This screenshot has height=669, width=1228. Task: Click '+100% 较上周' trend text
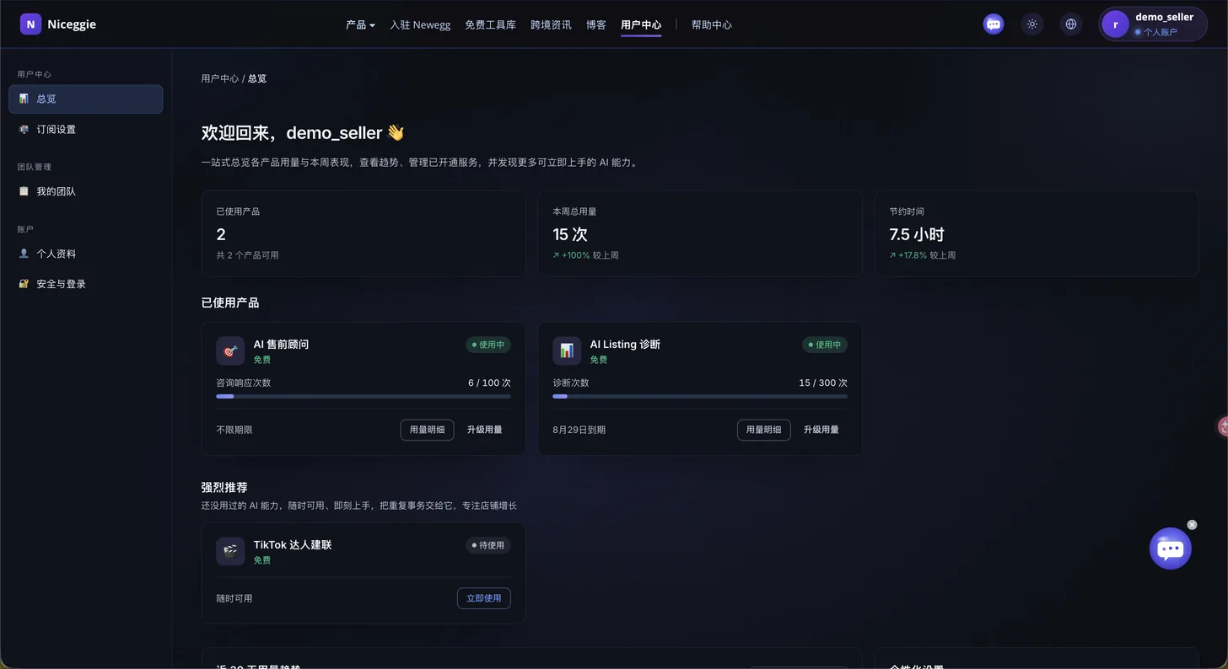pyautogui.click(x=585, y=254)
